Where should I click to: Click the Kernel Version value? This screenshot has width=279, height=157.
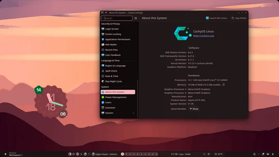(200, 63)
